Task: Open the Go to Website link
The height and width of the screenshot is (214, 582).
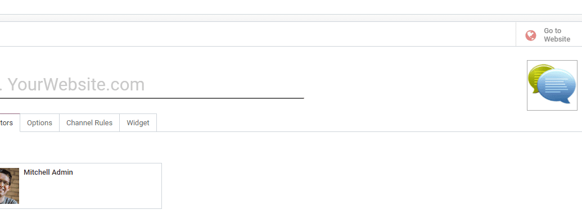Action: click(x=549, y=35)
